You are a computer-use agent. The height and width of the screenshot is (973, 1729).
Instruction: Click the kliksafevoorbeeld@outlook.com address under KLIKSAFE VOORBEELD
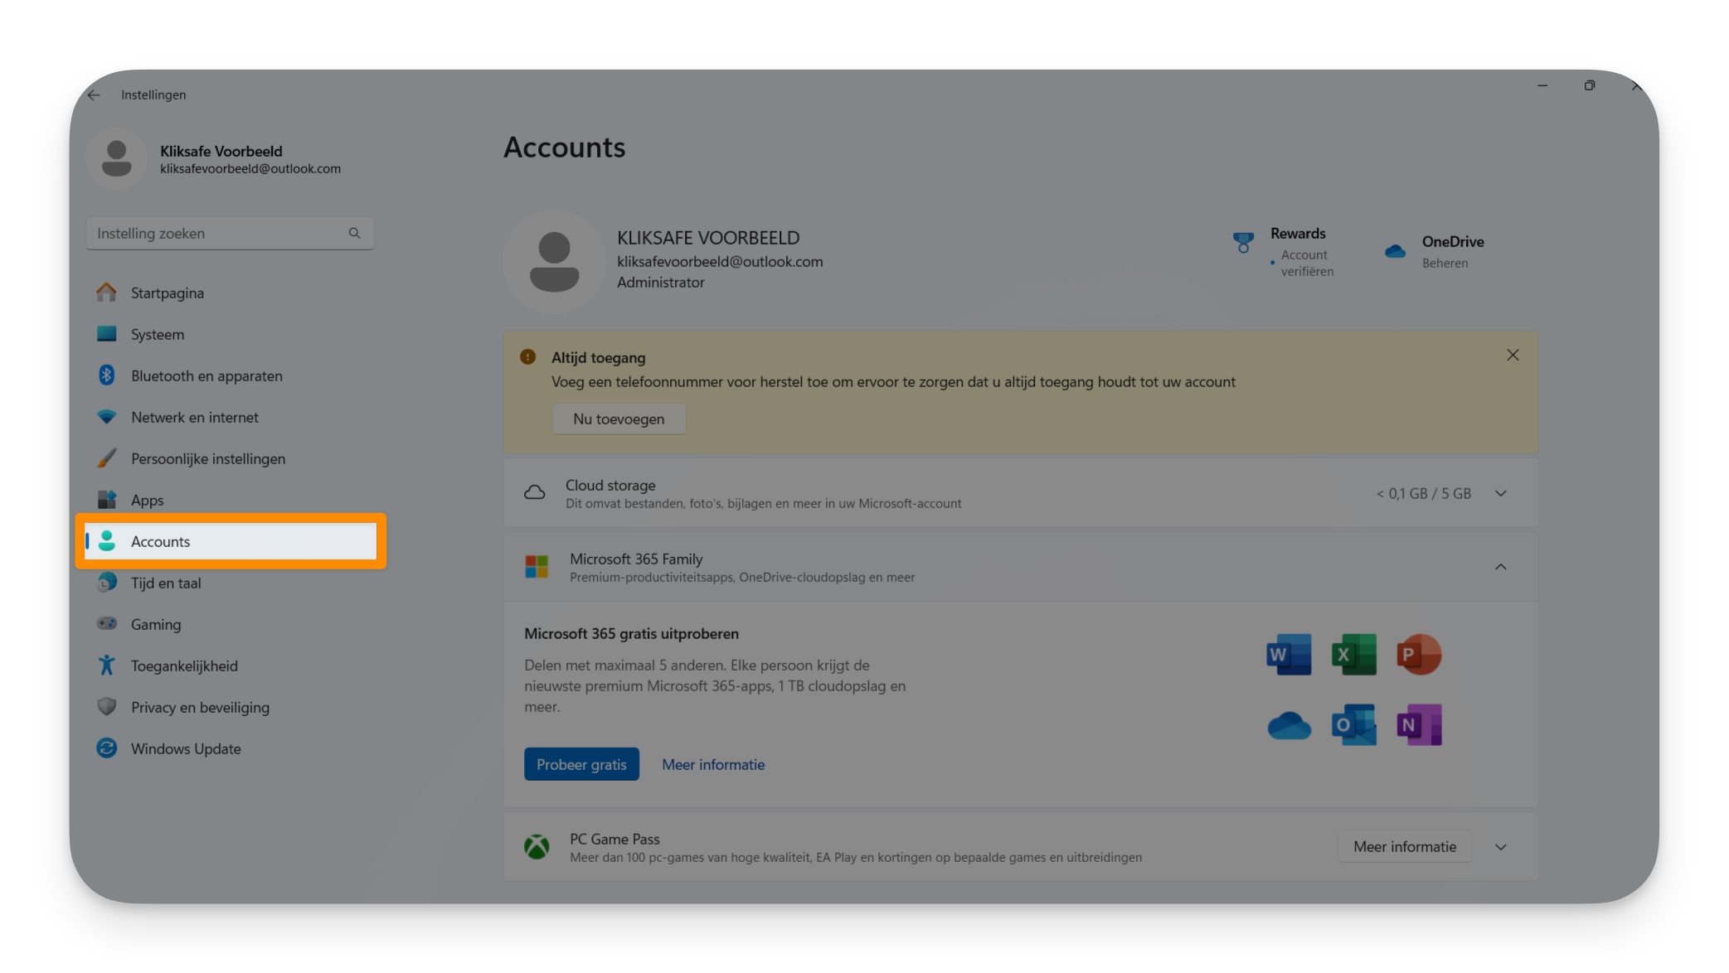[720, 262]
